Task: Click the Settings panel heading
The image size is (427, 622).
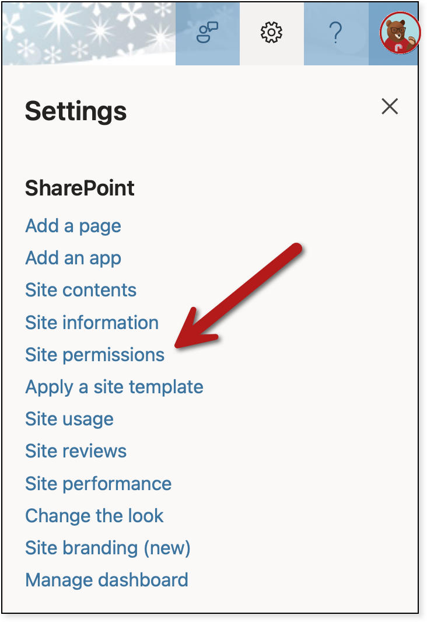Action: pyautogui.click(x=75, y=111)
